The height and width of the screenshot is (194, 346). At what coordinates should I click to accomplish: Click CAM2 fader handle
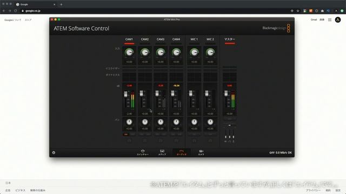point(142,93)
